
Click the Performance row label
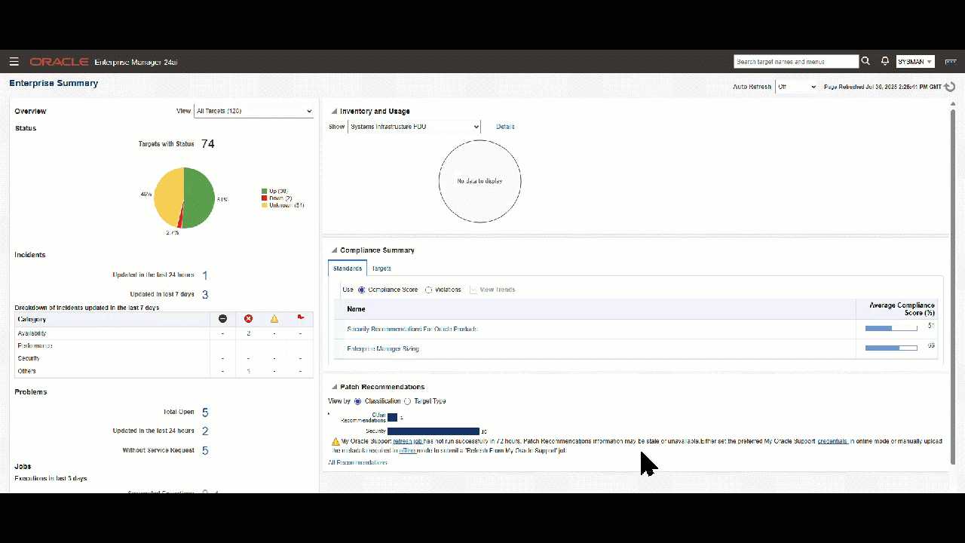coord(35,345)
